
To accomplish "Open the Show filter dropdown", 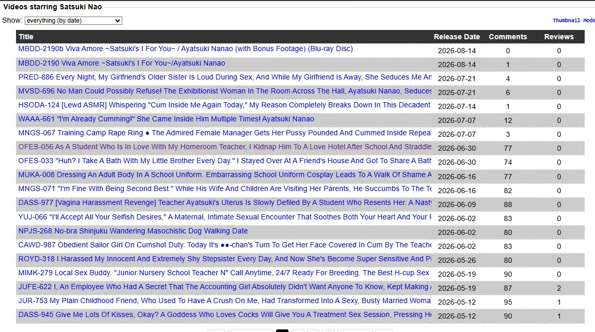I will pyautogui.click(x=73, y=21).
